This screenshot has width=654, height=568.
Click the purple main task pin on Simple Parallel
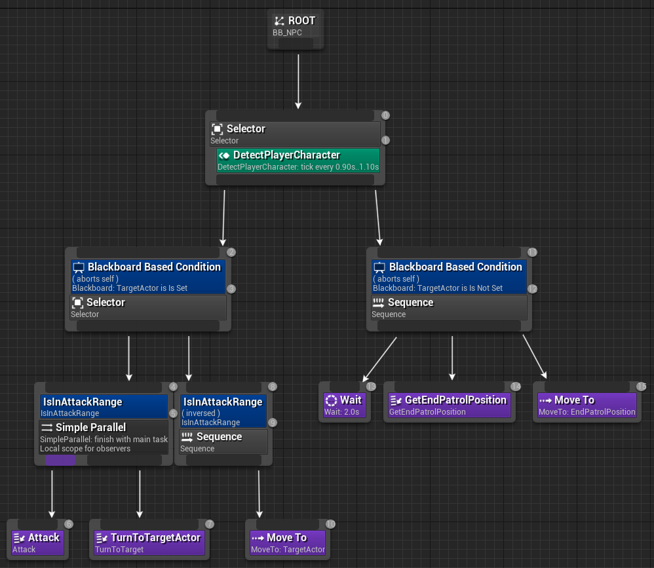pyautogui.click(x=60, y=460)
